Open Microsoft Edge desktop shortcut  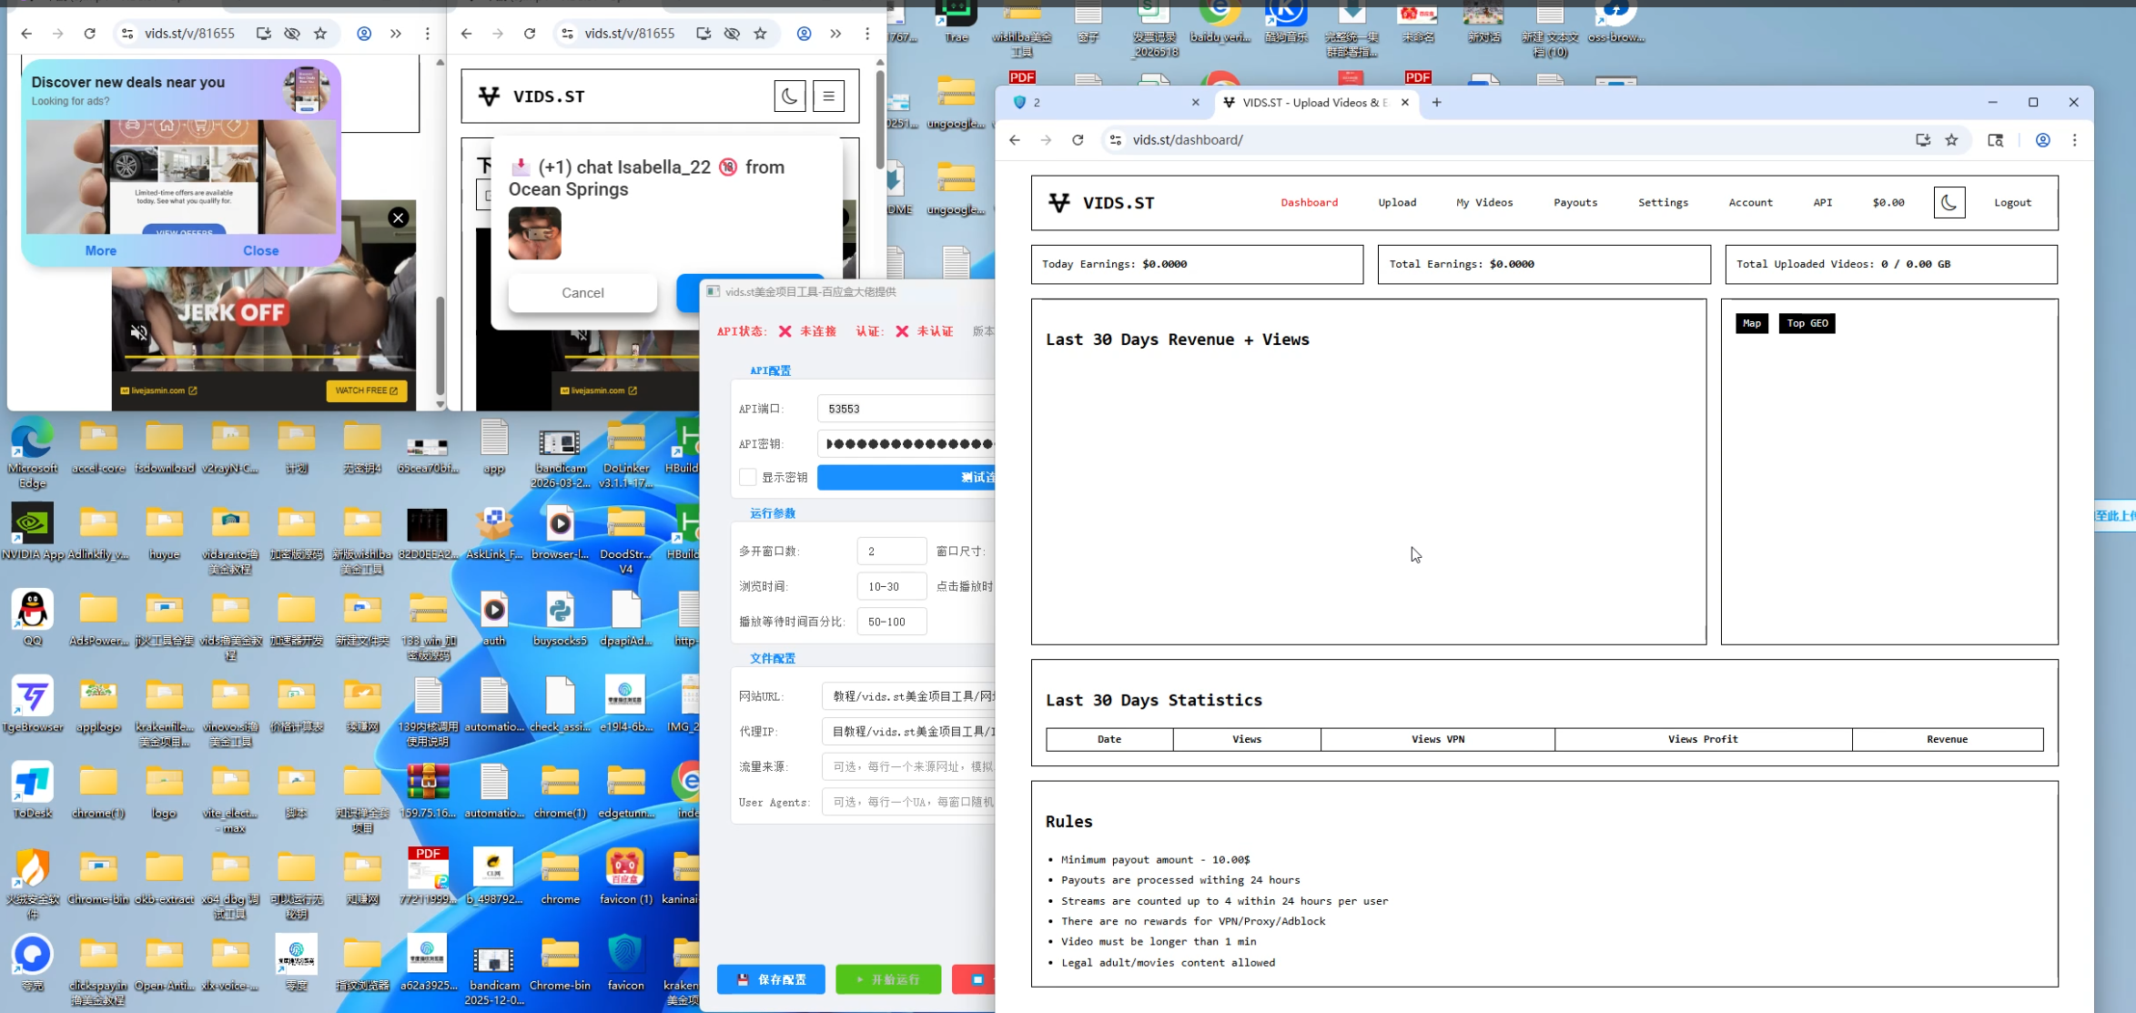tap(32, 453)
